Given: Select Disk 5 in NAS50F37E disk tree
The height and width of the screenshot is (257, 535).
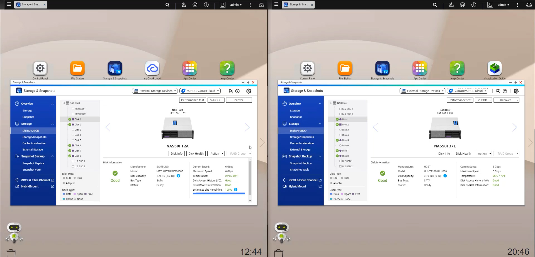Looking at the screenshot, I should (345, 140).
